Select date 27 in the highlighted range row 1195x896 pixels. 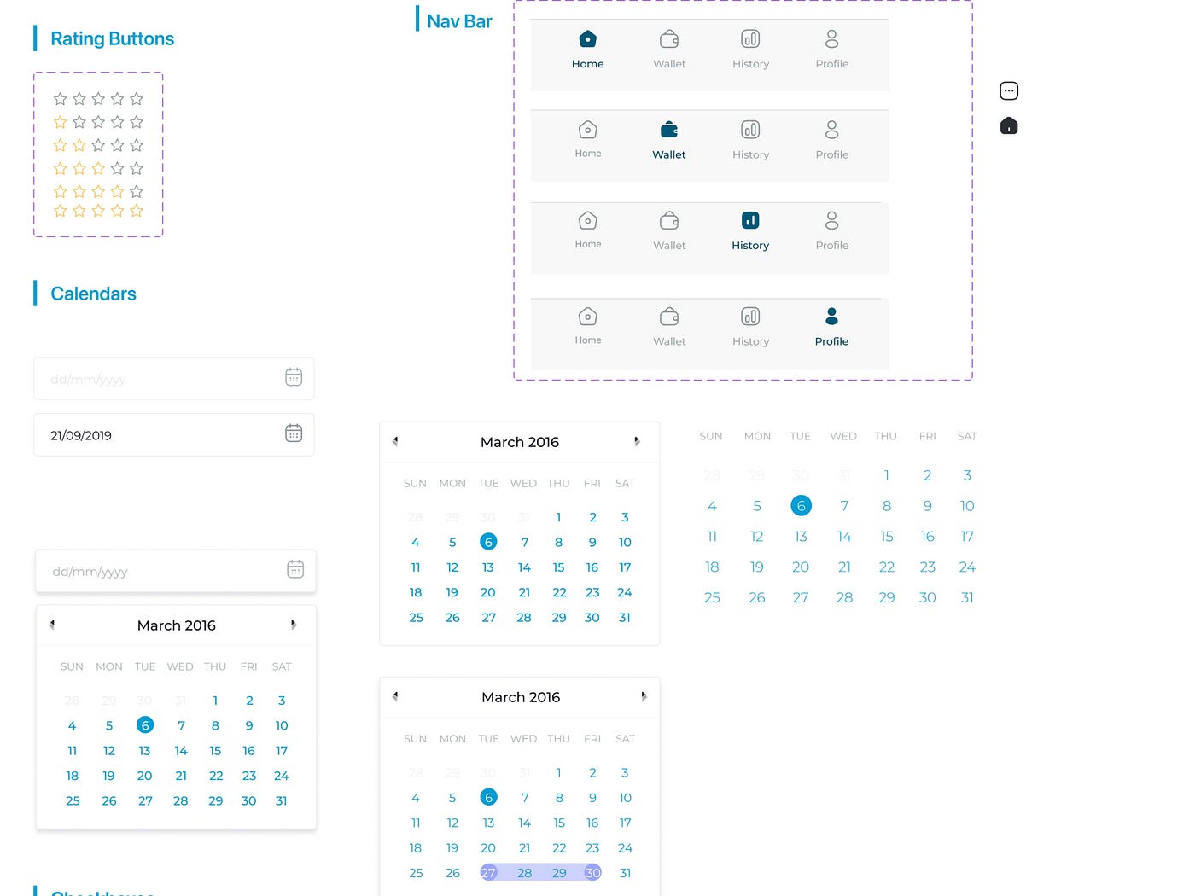[488, 872]
